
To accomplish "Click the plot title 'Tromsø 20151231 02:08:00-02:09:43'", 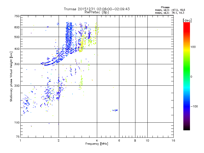I will click(97, 9).
